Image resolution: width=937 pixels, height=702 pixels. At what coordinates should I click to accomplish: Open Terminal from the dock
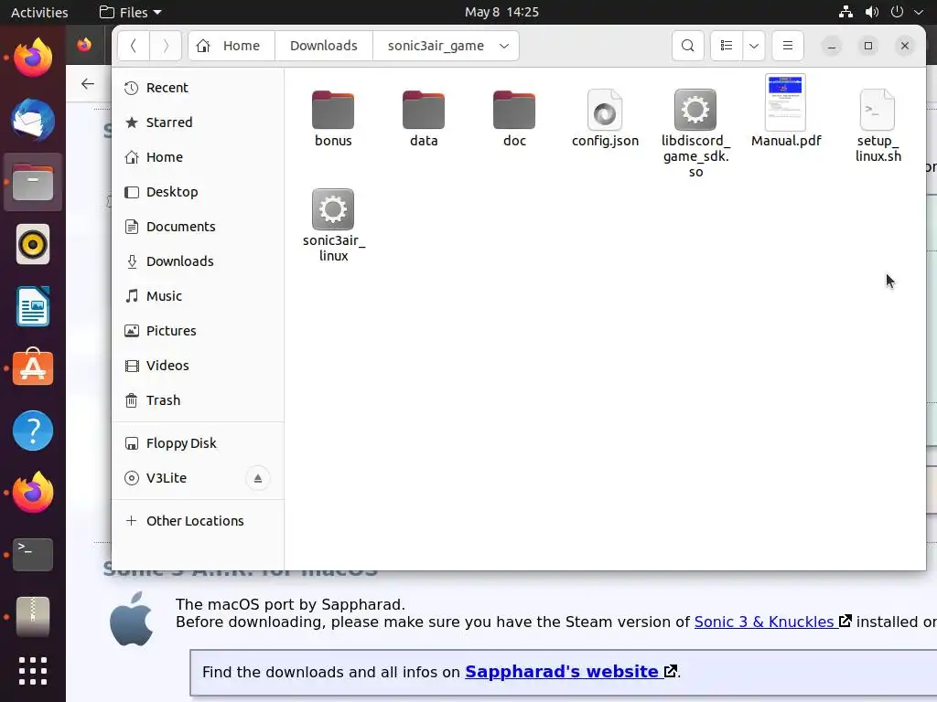tap(33, 555)
